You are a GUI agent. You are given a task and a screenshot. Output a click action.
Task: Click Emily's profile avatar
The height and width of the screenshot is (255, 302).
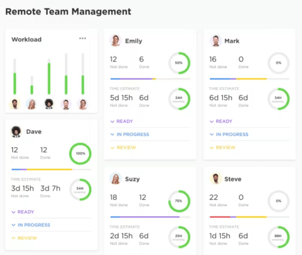[x=115, y=41]
